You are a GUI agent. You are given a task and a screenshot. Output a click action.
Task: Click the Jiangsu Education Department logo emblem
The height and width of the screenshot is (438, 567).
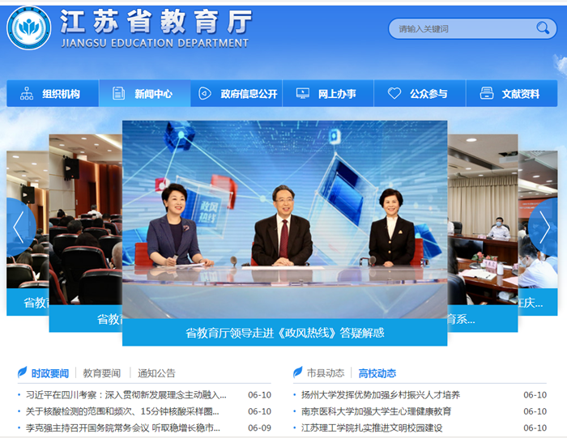[29, 28]
